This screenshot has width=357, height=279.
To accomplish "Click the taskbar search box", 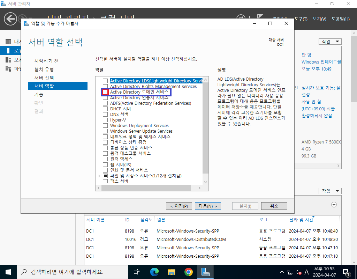I will (x=73, y=272).
